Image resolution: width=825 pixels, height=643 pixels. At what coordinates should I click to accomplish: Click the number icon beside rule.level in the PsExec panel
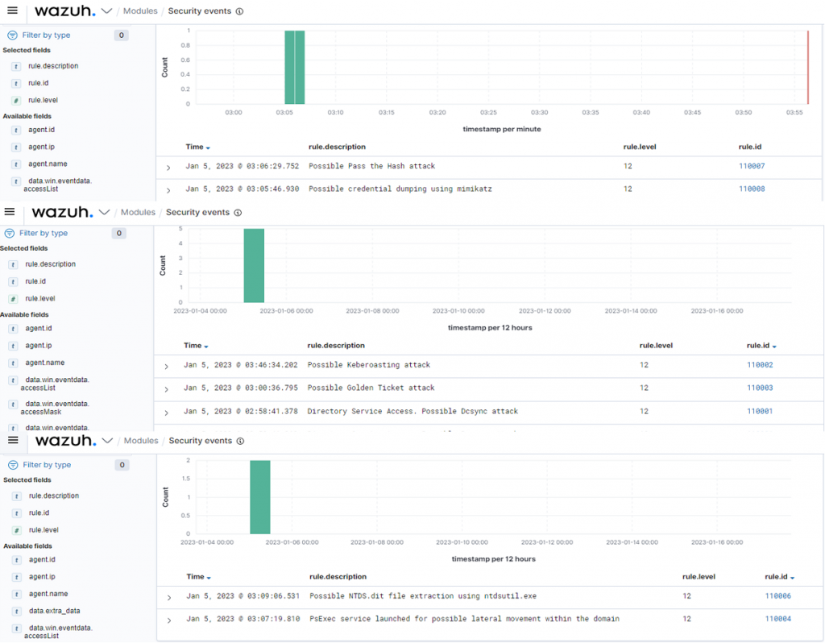17,530
